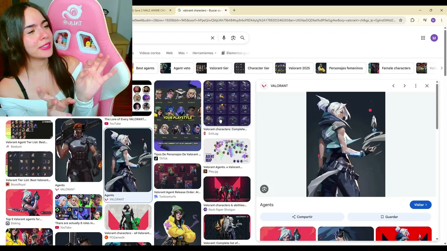Select the 'Character tier' chip
Viewport: 447px width, 251px height.
tap(253, 68)
